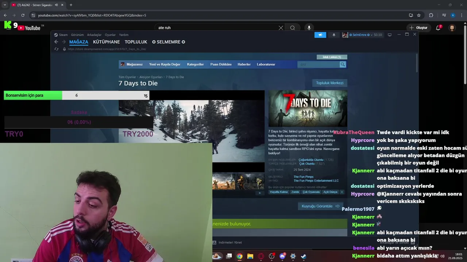Open Puan Dükkânı

click(x=221, y=64)
